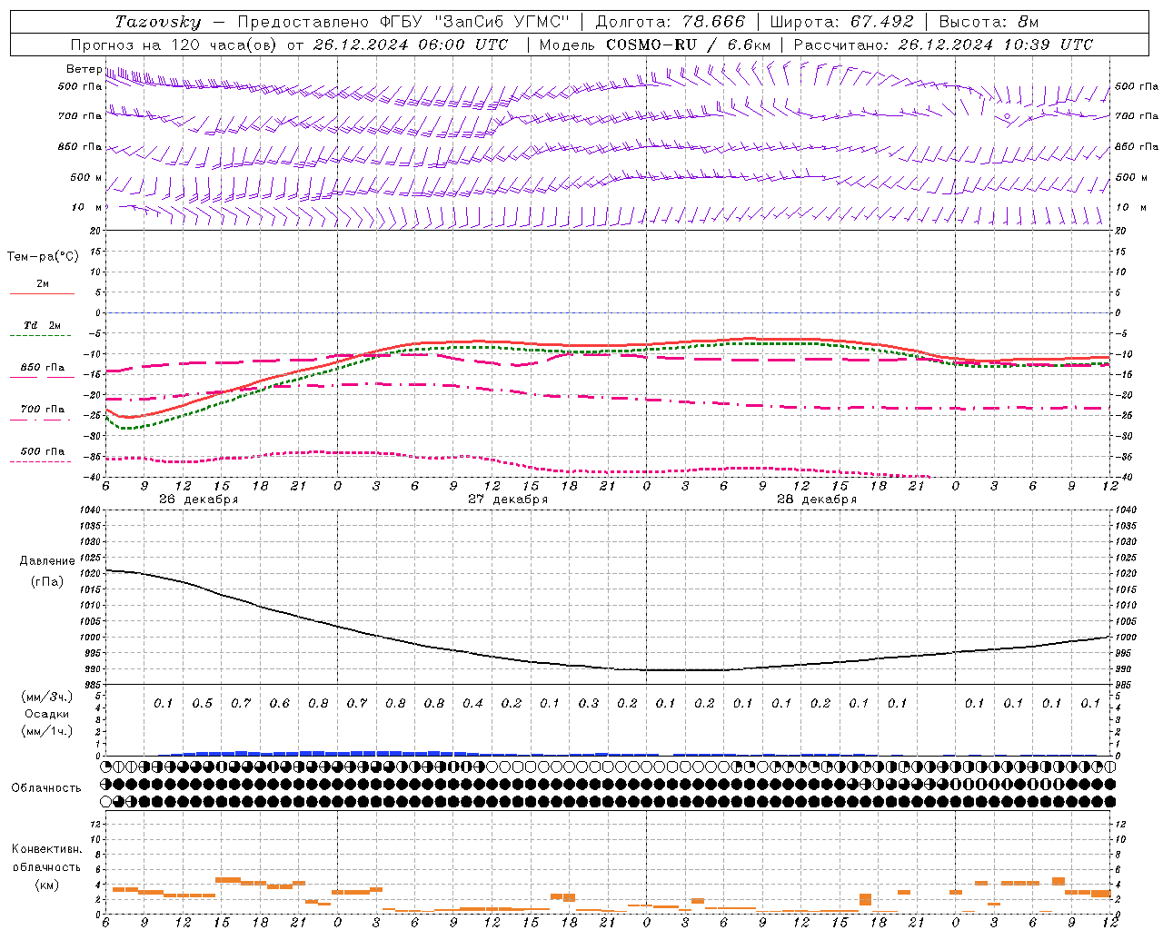Click the 2м temperature legend entry
This screenshot has height=930, width=1163.
pos(43,283)
